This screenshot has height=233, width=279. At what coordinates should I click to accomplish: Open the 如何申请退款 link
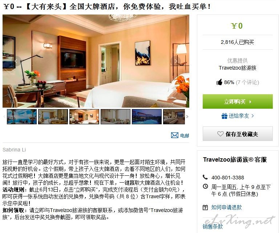(226, 207)
